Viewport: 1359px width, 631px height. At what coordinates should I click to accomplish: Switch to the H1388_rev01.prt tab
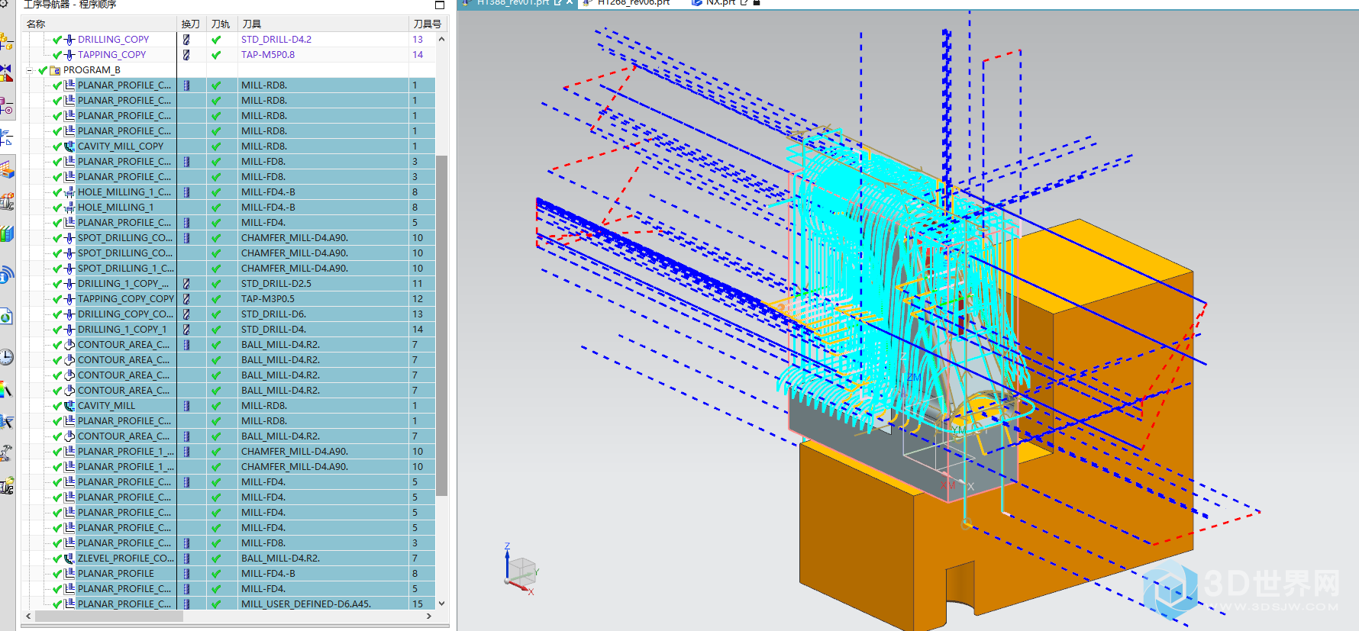(512, 2)
